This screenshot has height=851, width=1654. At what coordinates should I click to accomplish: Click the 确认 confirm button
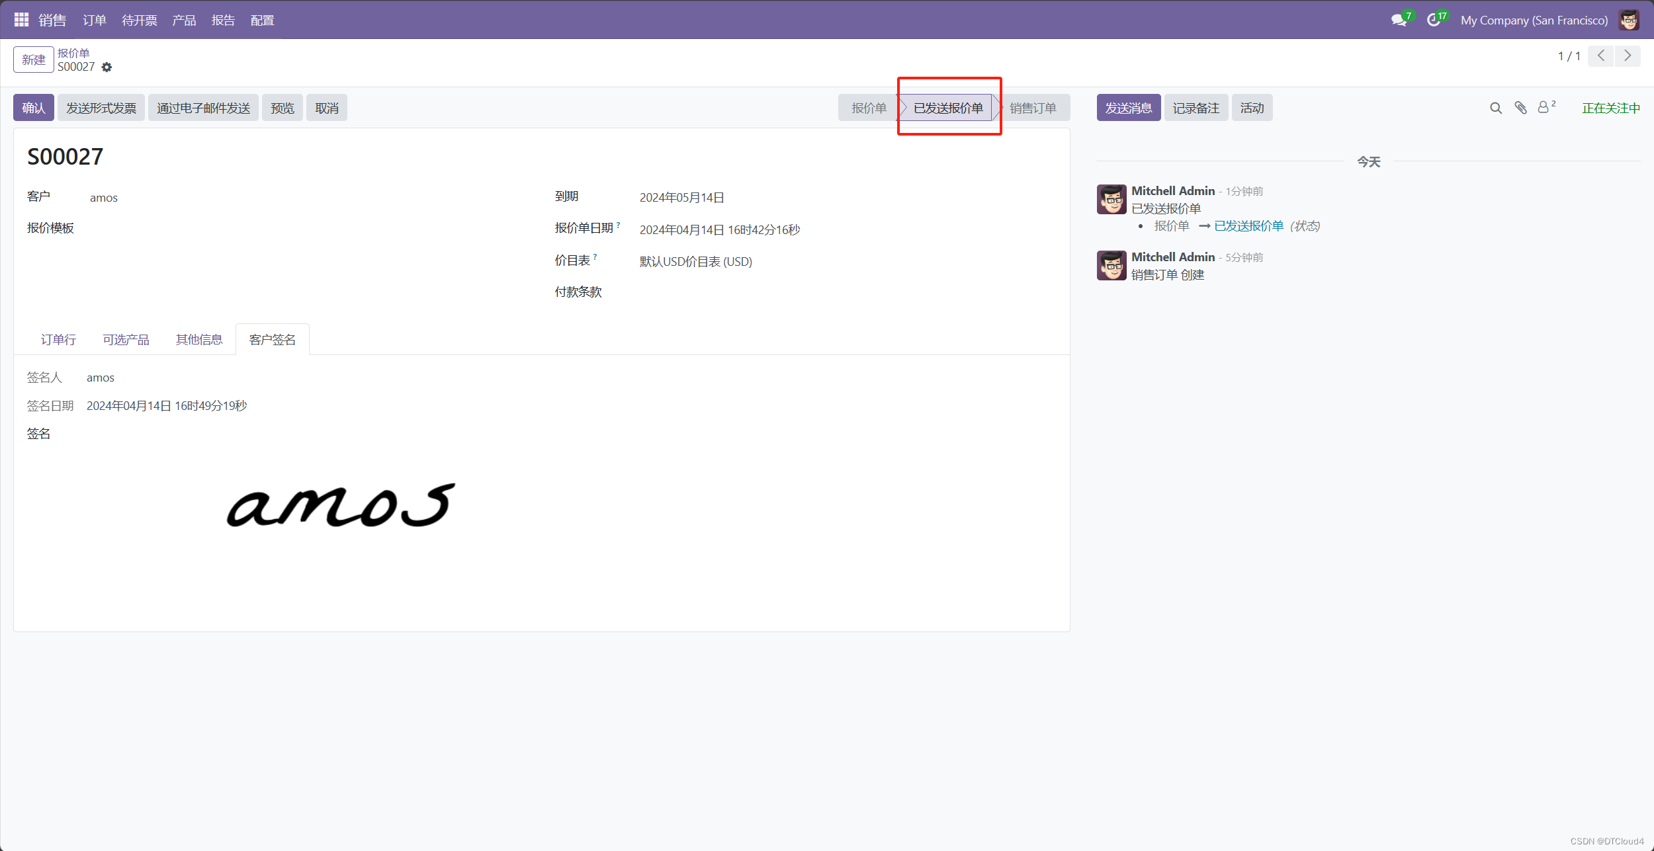pyautogui.click(x=34, y=108)
